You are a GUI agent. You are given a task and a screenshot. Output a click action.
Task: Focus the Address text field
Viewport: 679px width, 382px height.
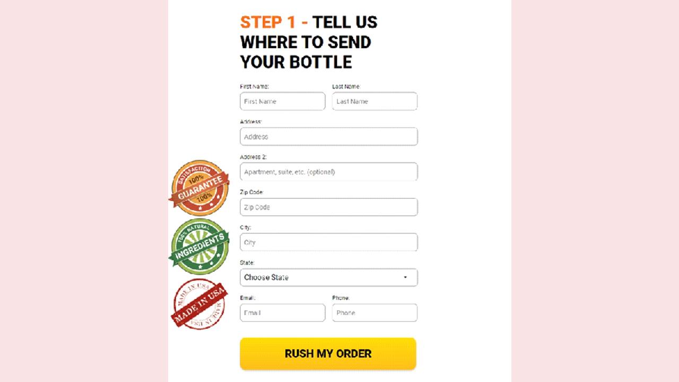(x=329, y=136)
